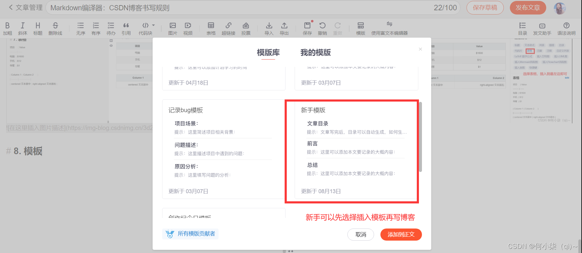Click 前言 heading in 新手模版
582x253 pixels.
[x=313, y=144]
